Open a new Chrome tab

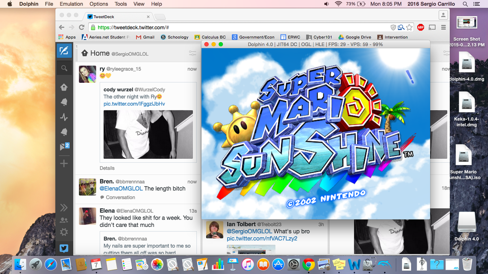160,17
